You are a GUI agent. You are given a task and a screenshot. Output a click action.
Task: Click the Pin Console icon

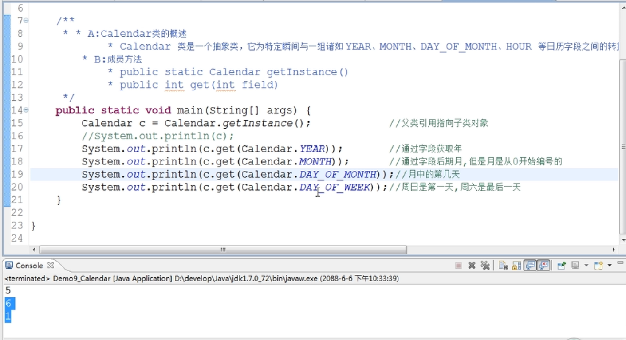[561, 266]
